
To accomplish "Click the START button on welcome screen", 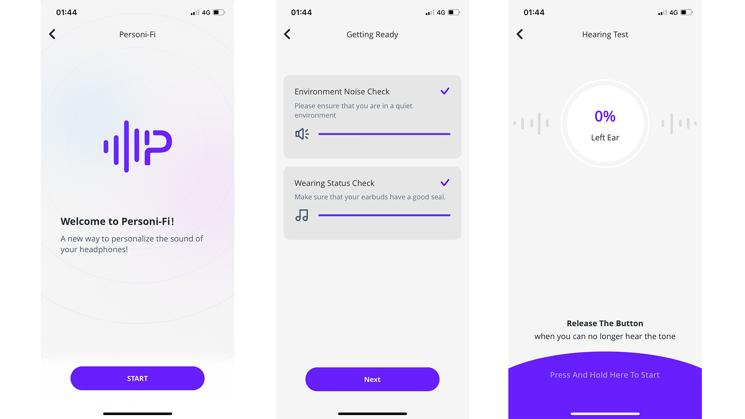I will (x=137, y=379).
